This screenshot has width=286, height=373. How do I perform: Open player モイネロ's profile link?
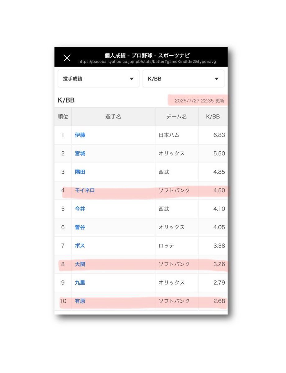click(x=85, y=191)
